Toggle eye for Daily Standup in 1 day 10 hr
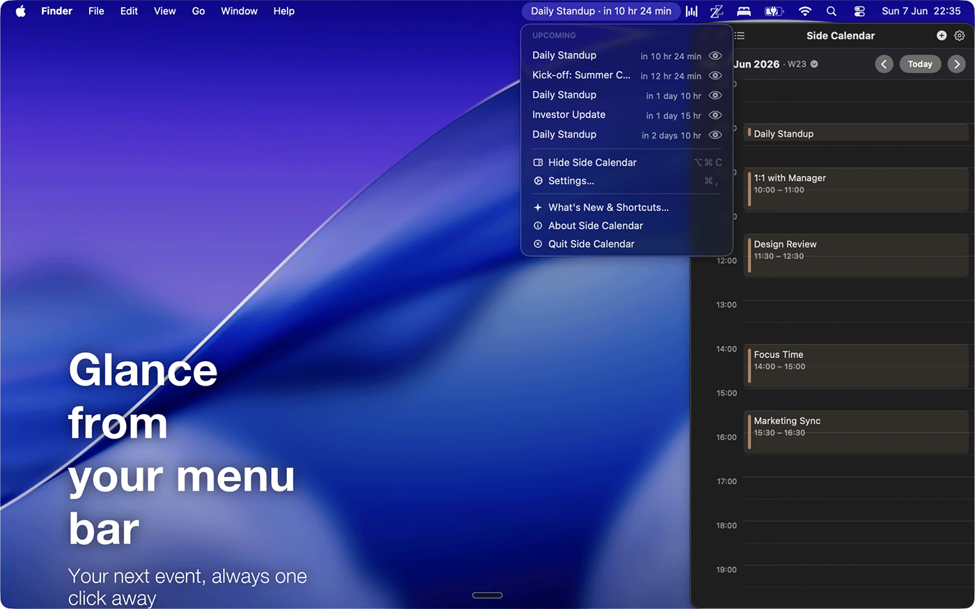Image resolution: width=975 pixels, height=609 pixels. [715, 95]
